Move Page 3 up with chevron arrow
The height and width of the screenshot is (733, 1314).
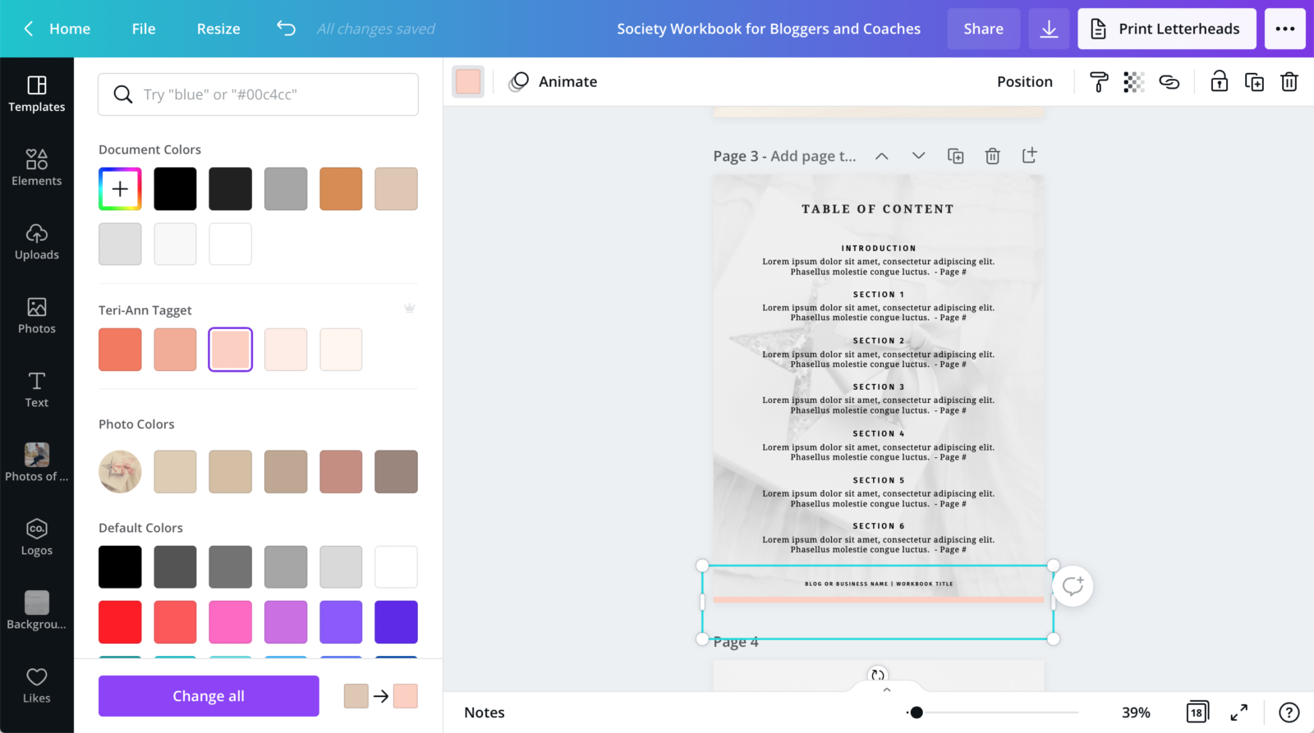point(881,156)
